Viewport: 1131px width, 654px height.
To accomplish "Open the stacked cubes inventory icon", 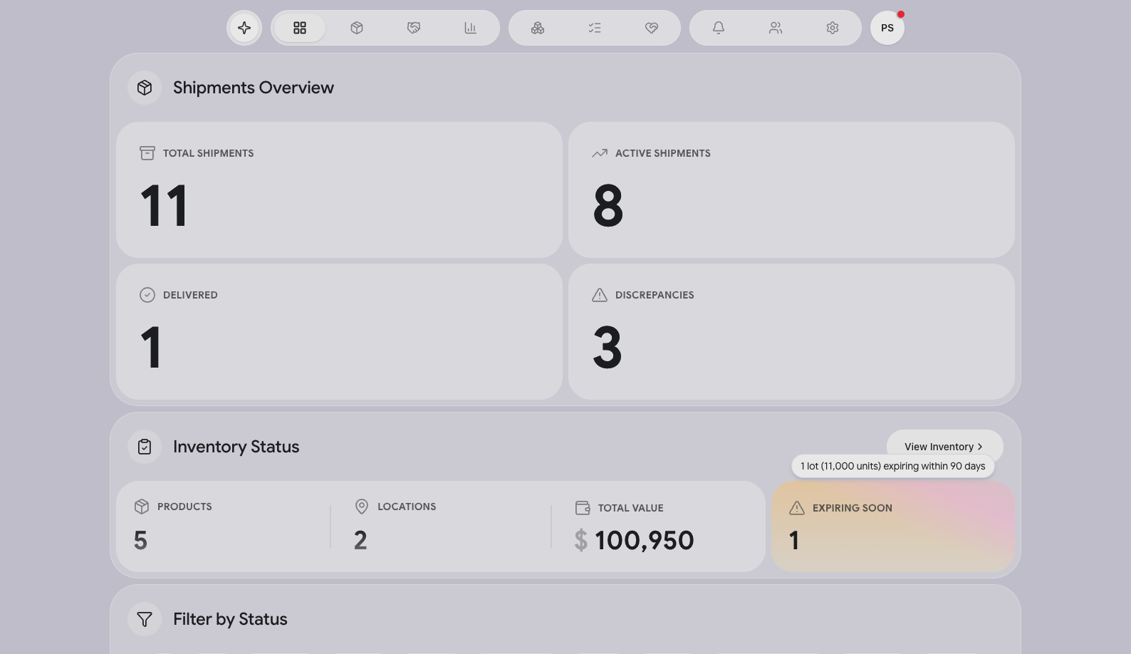I will [538, 28].
